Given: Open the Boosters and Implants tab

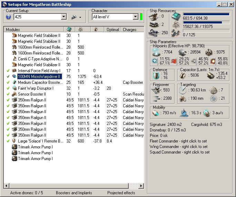Looking at the screenshot, I should coord(75,193).
